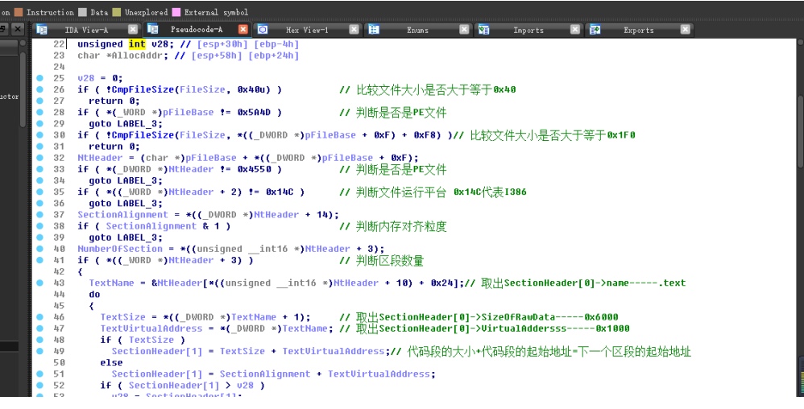Click NumberOfSection on line 40

120,249
